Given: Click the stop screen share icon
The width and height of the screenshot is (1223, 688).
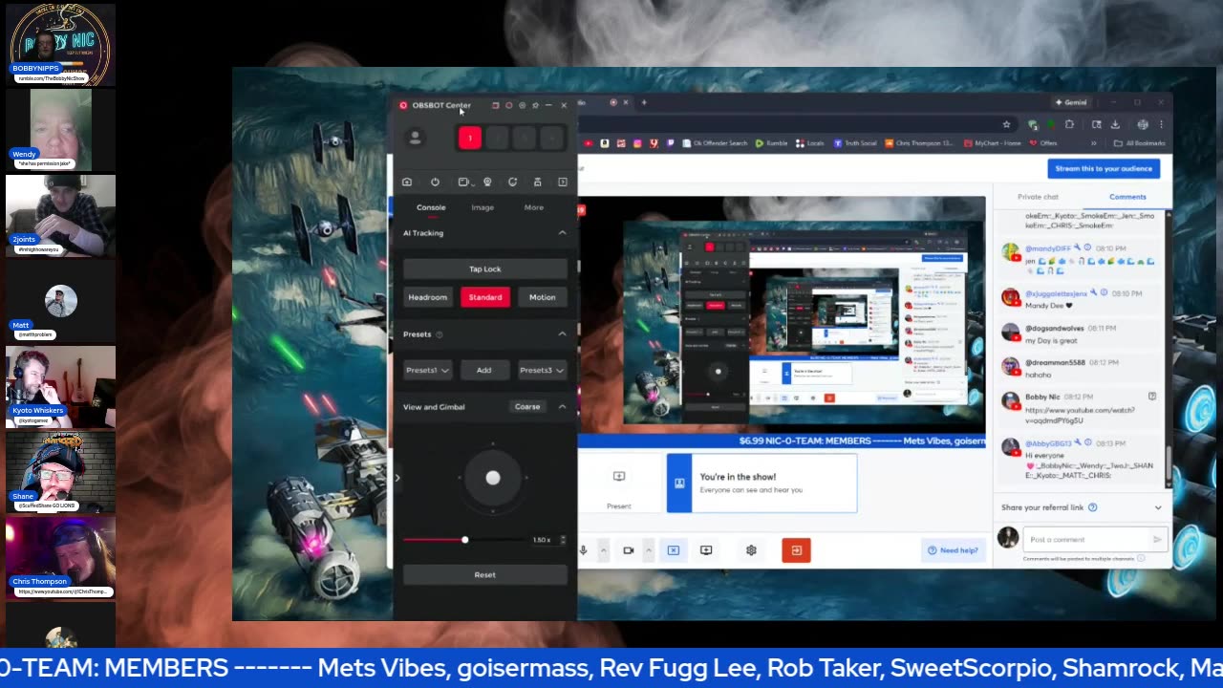Looking at the screenshot, I should (x=674, y=550).
